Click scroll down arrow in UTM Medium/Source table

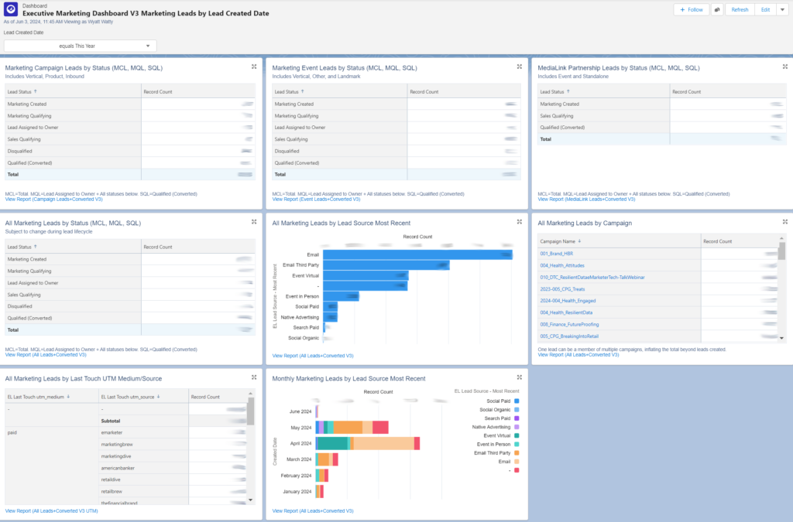251,500
